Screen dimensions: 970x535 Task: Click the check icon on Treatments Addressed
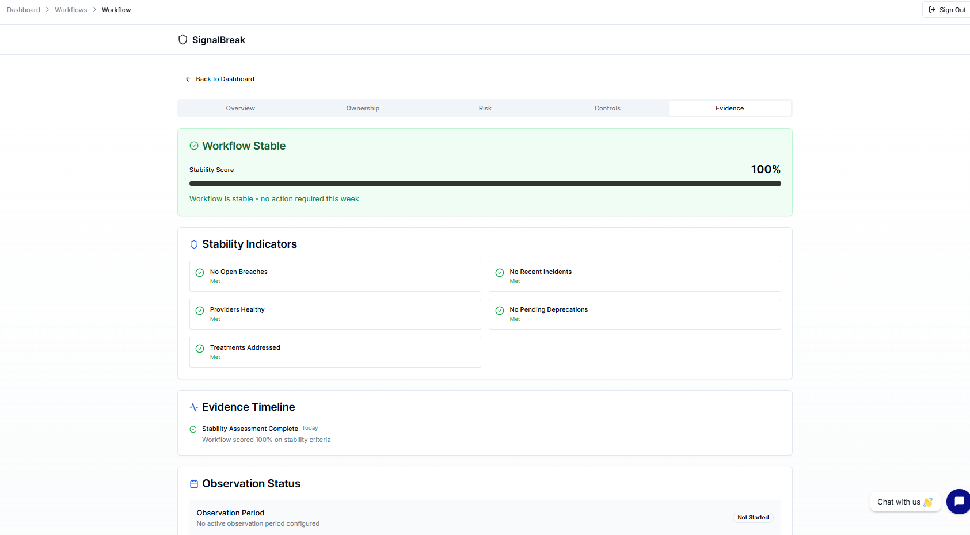pyautogui.click(x=200, y=348)
